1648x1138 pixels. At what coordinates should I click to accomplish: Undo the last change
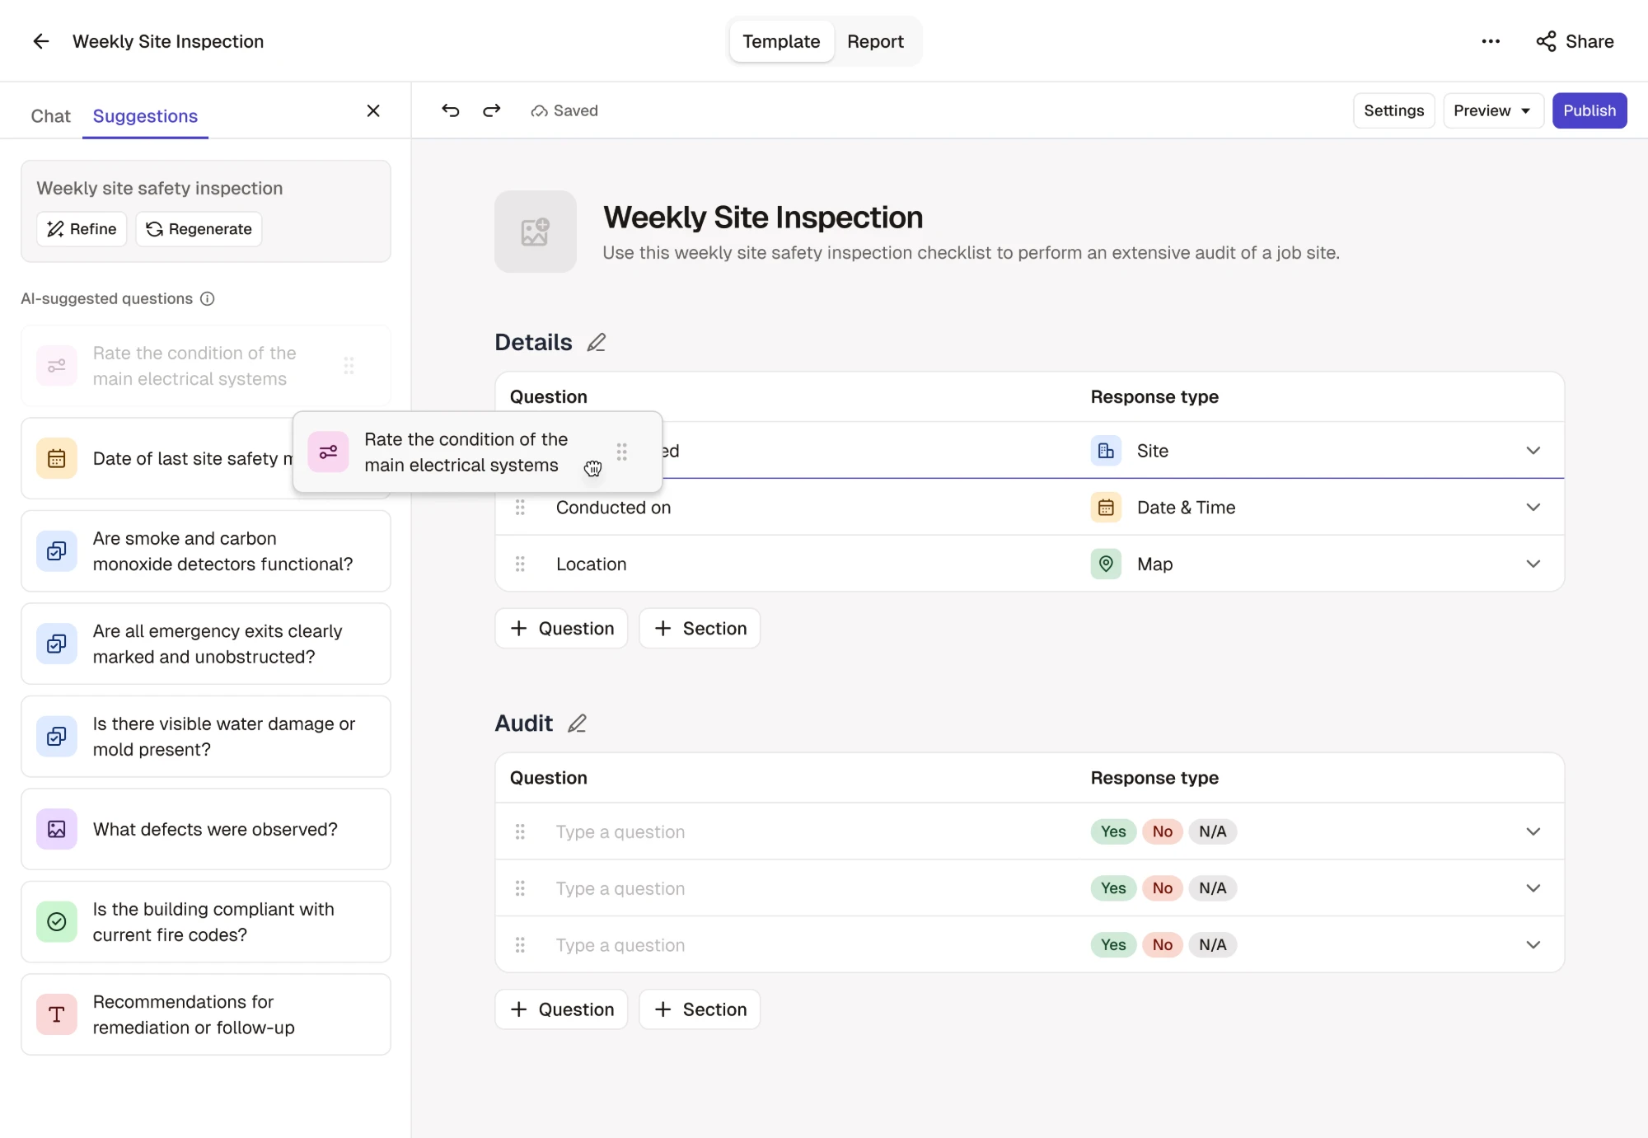[450, 110]
